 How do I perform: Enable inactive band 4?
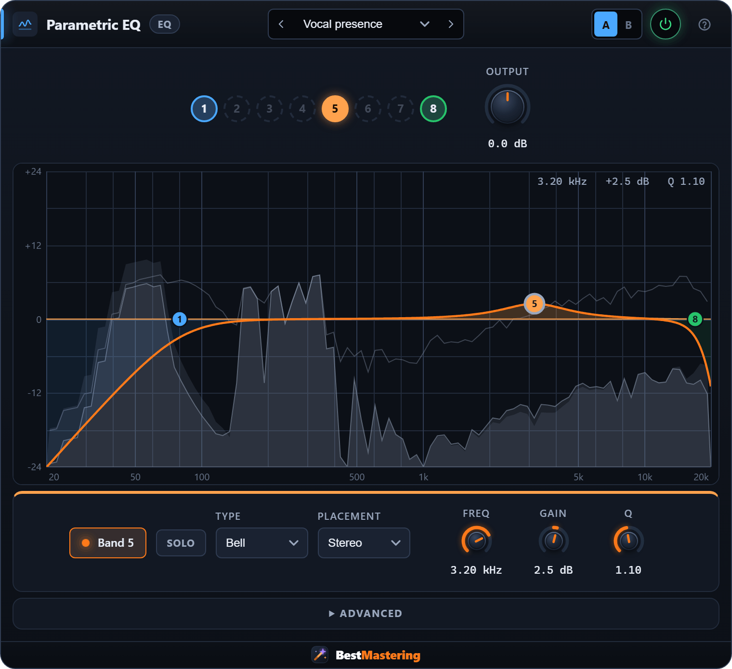coord(302,109)
